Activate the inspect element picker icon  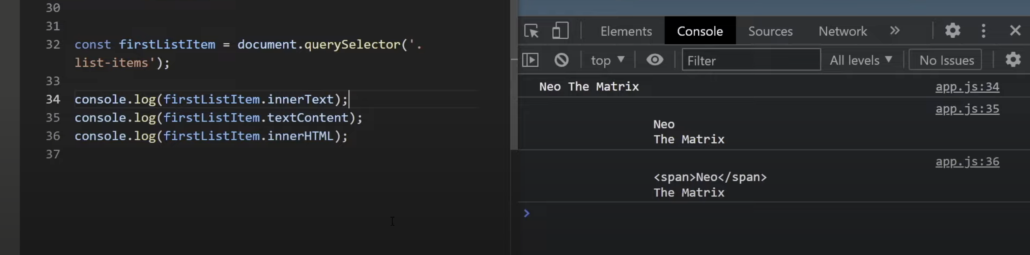[x=532, y=31]
